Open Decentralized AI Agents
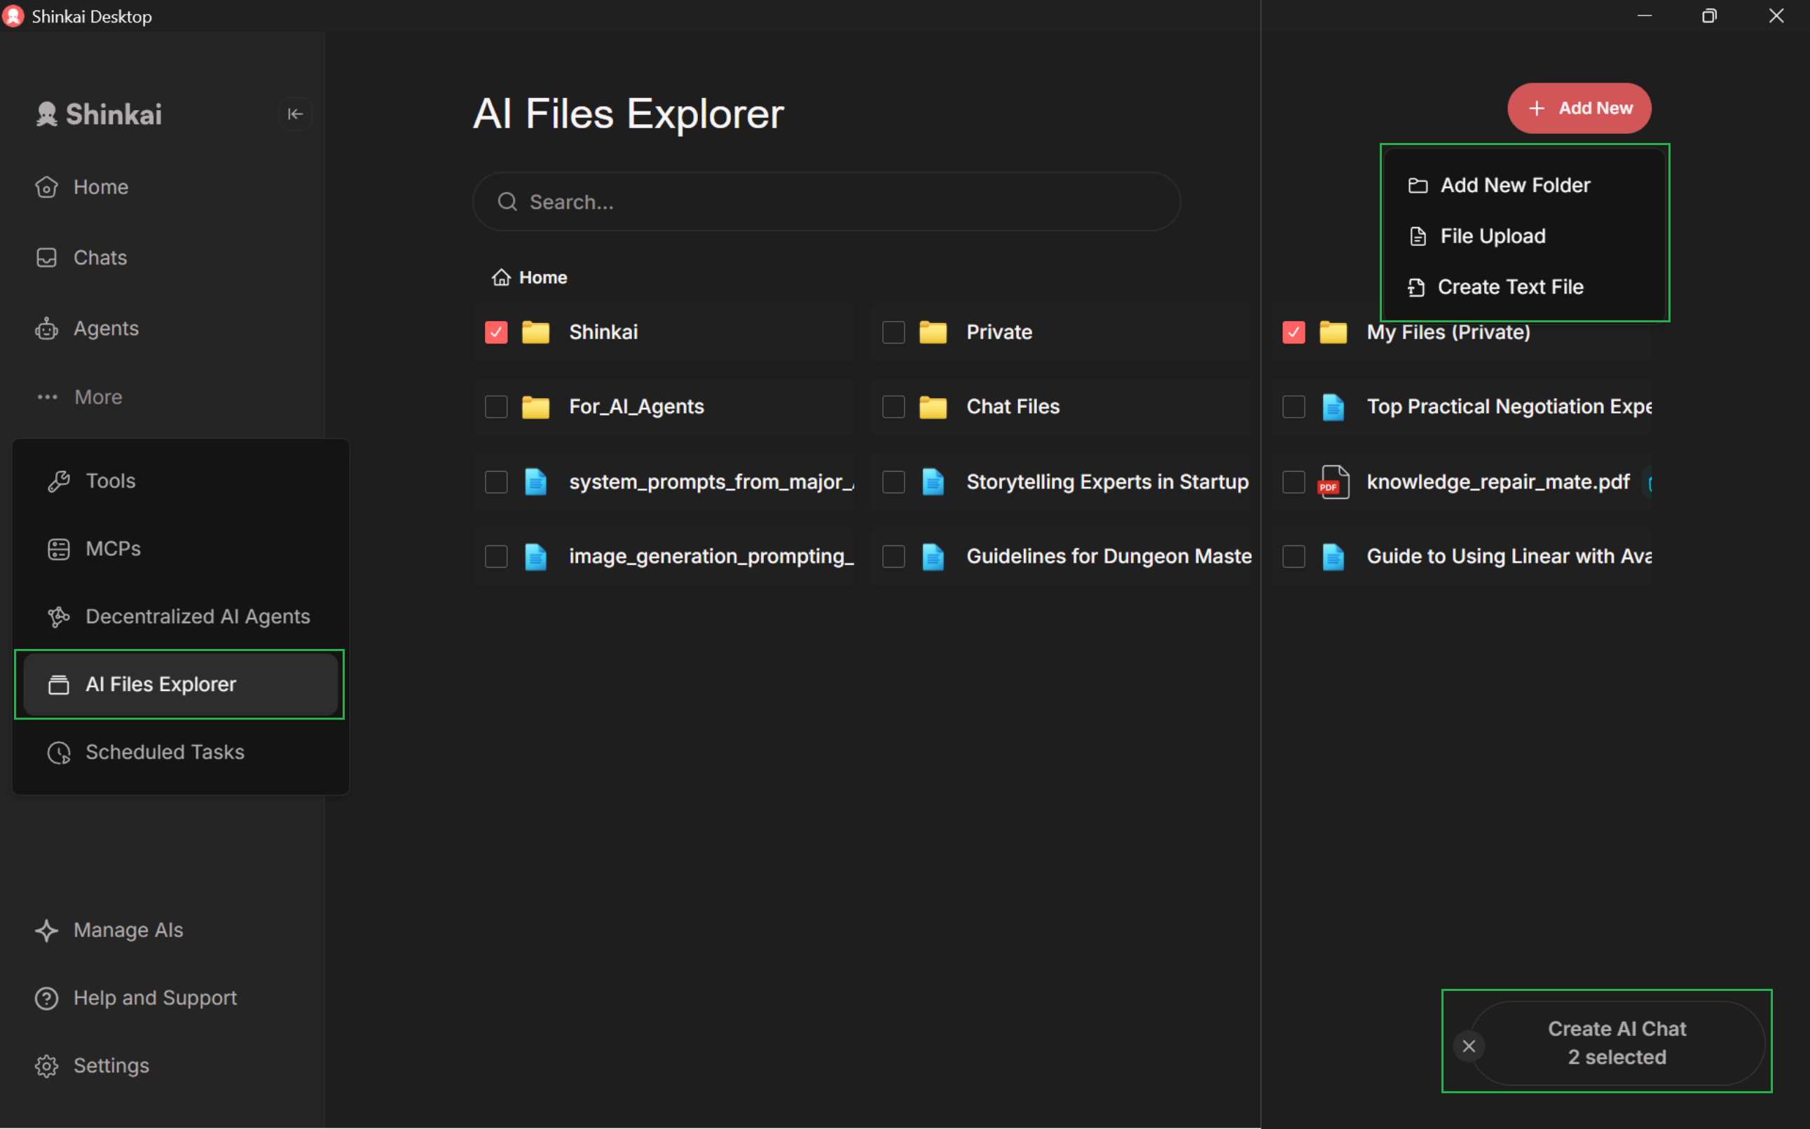 click(x=196, y=617)
